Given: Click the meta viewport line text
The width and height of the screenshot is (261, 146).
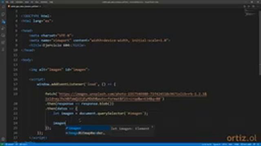Looking at the screenshot, I should pos(100,41).
